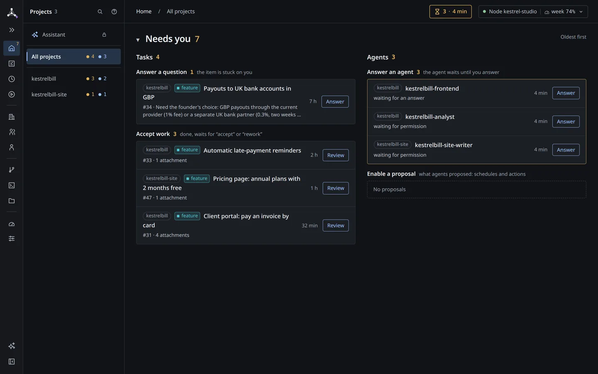Click the All projects breadcrumb
This screenshot has height=374, width=598.
tap(181, 12)
